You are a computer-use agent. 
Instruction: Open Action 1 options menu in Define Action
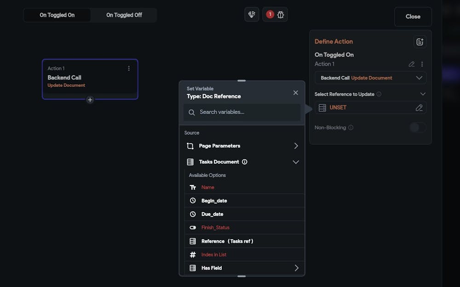422,64
